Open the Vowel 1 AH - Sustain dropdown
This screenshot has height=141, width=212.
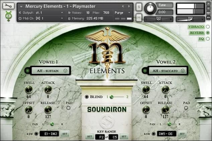coord(50,71)
